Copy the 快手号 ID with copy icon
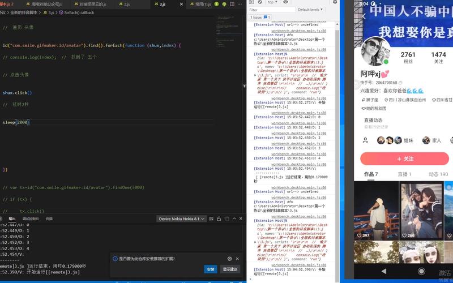 pyautogui.click(x=400, y=83)
